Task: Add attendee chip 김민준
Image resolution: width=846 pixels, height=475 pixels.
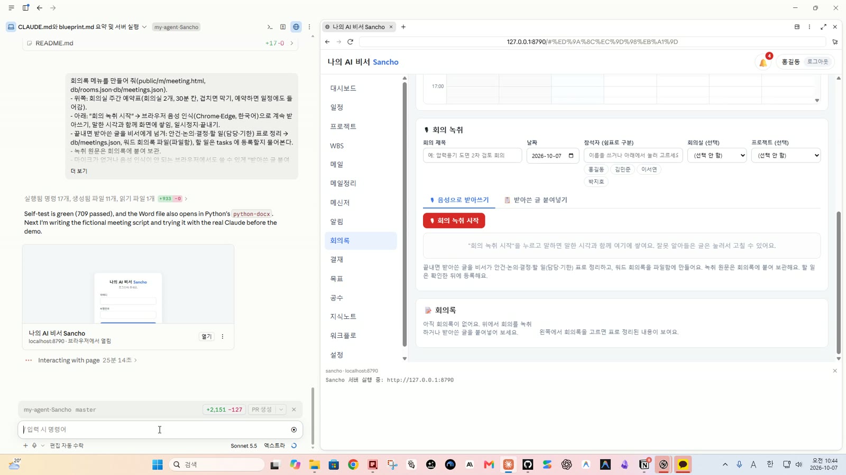Action: tap(622, 169)
